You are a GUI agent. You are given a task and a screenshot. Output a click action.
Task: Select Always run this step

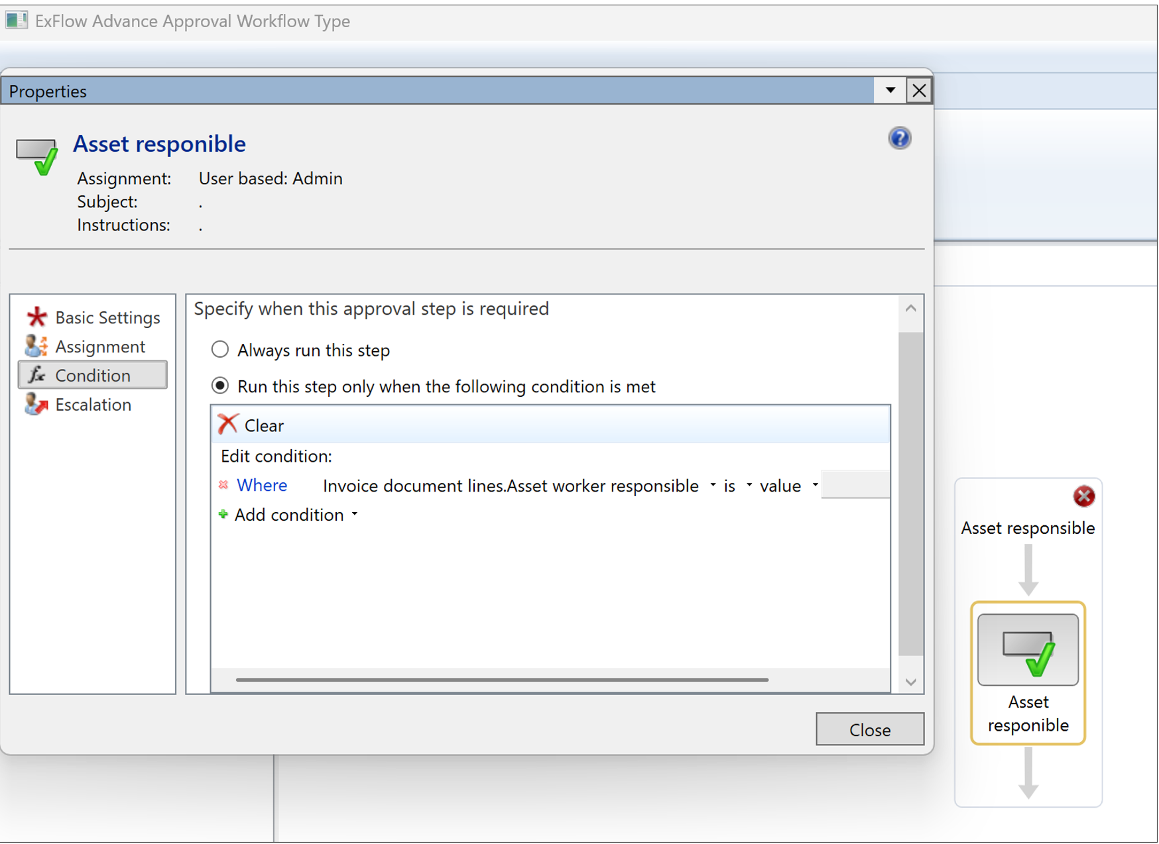tap(219, 350)
